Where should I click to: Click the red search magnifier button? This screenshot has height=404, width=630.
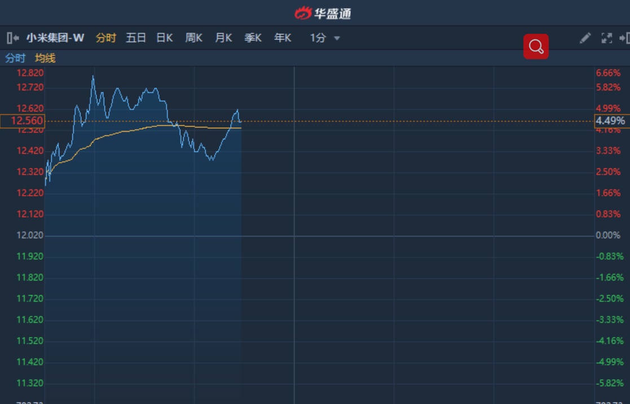click(x=536, y=47)
